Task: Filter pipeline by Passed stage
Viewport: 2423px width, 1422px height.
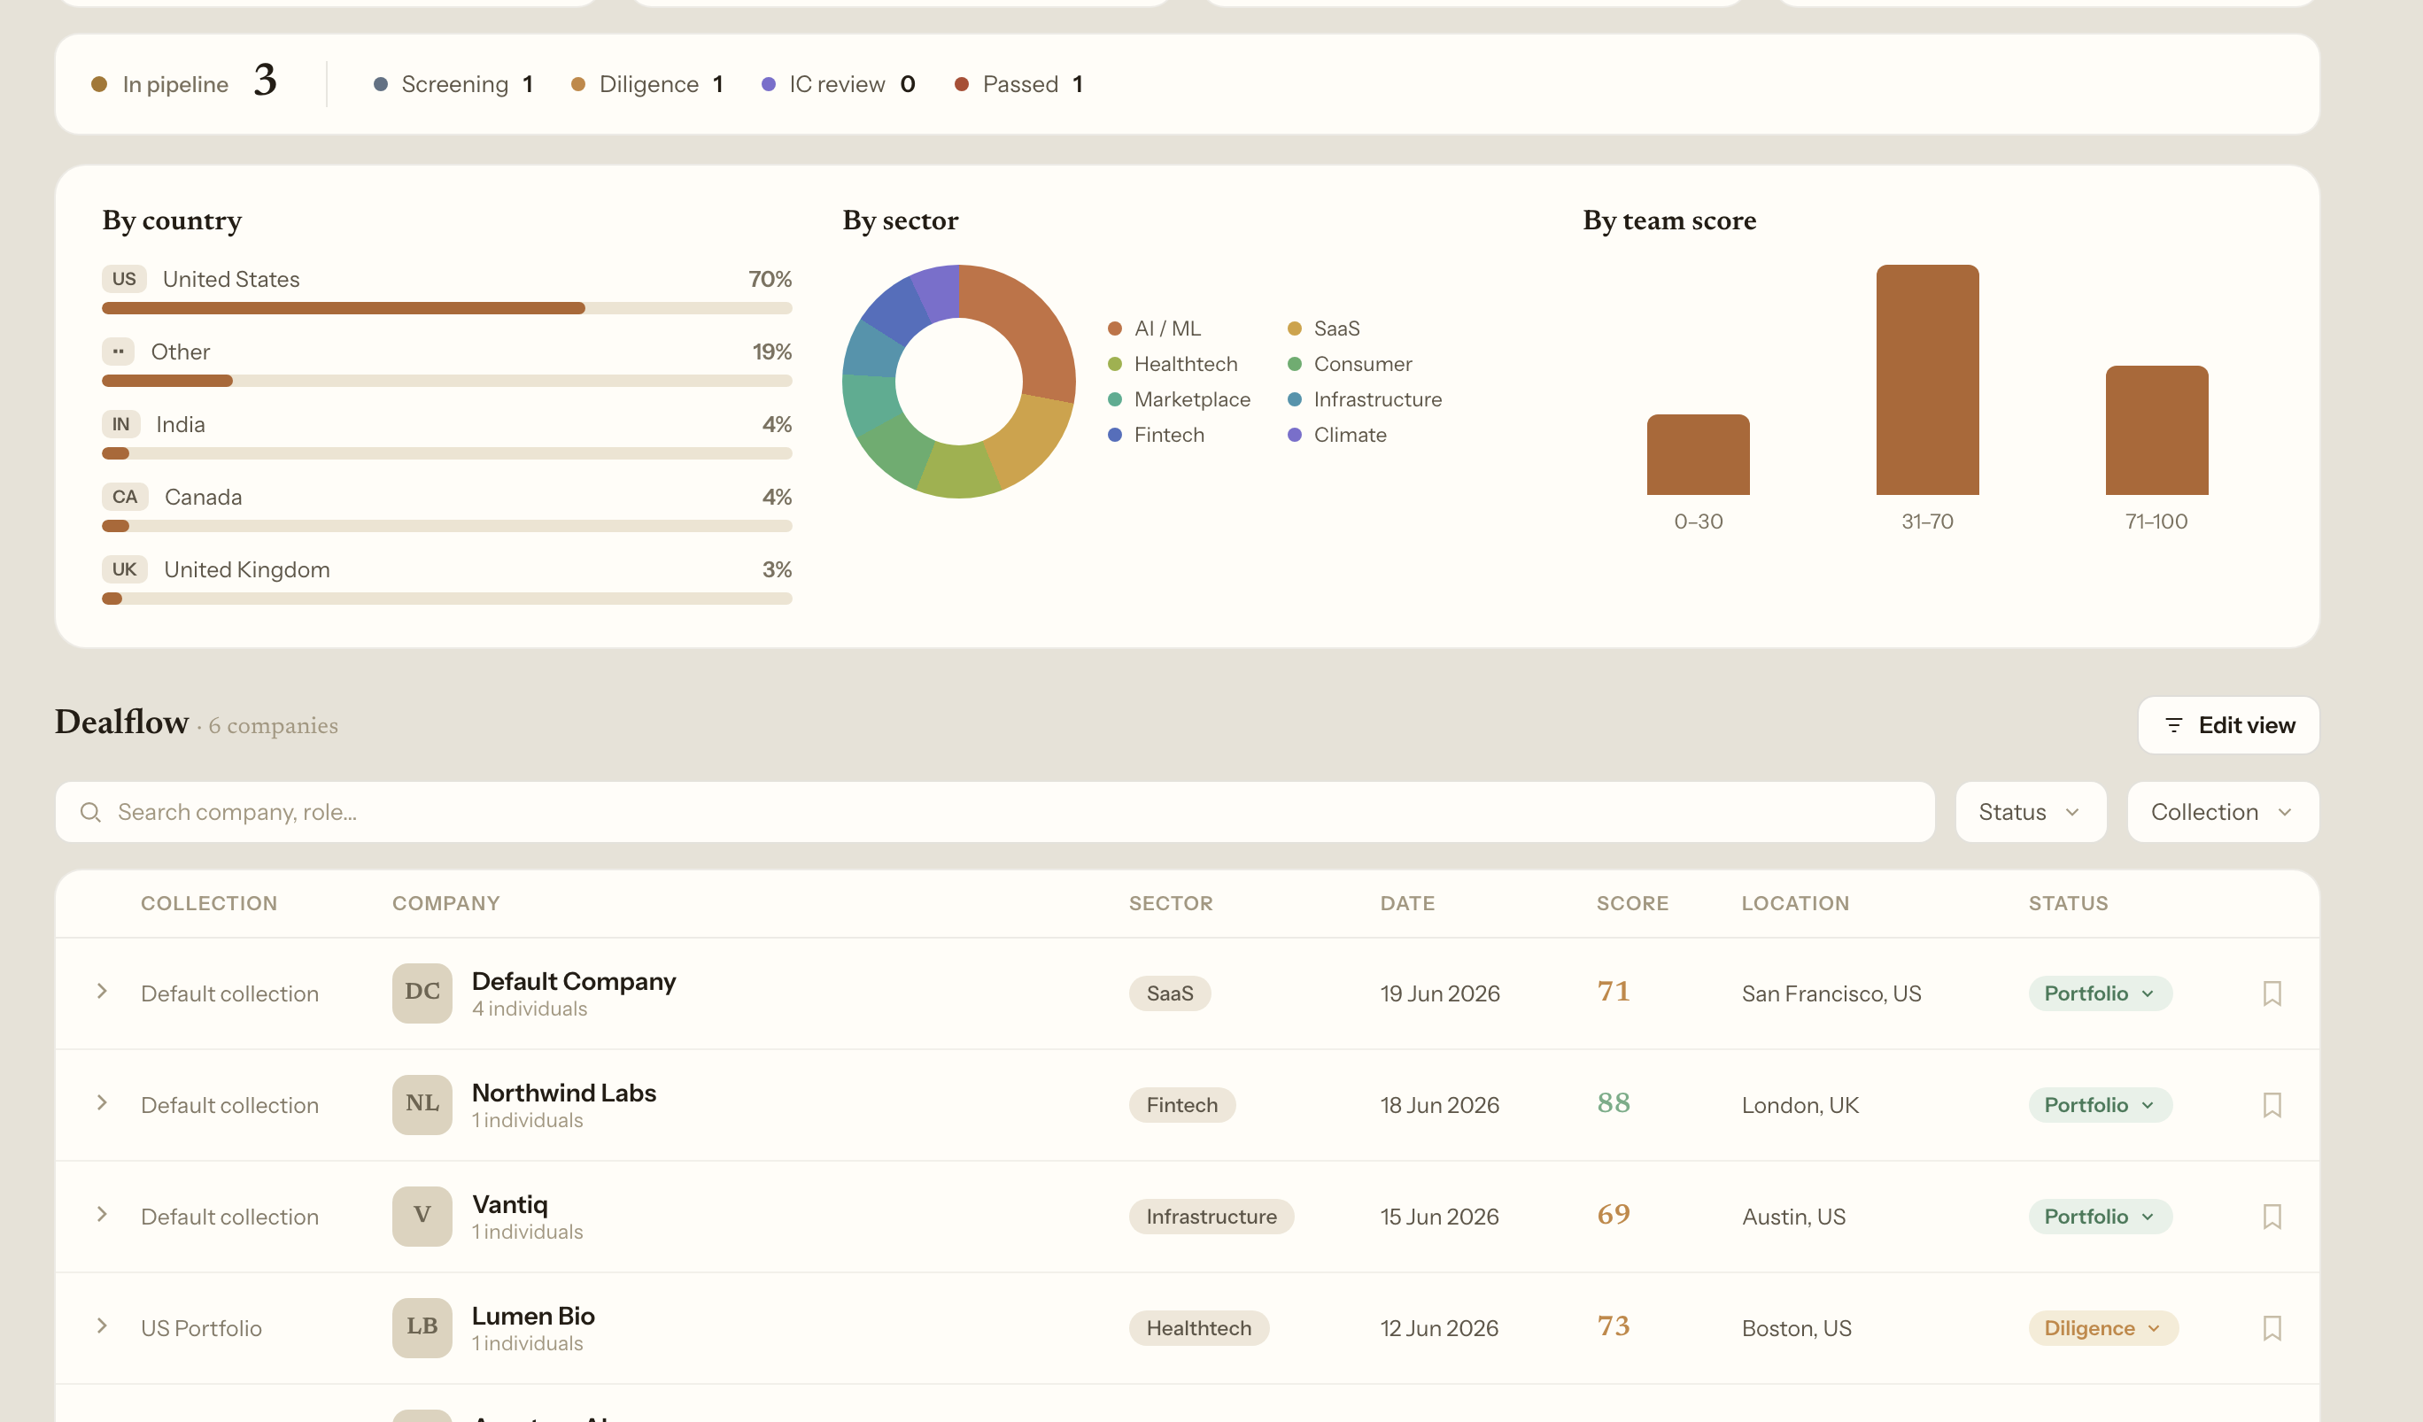Action: [x=1019, y=85]
